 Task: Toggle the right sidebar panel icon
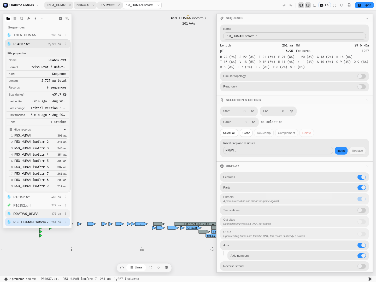click(308, 5)
